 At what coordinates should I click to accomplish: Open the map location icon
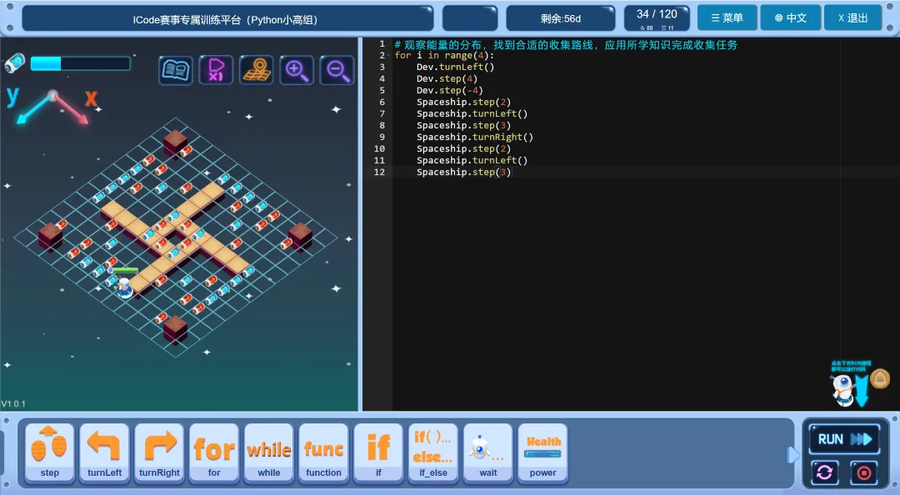[x=256, y=70]
